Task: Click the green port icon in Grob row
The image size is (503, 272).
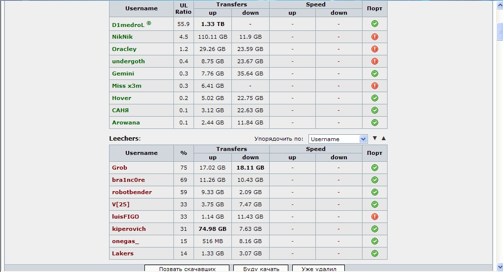Action: point(374,168)
